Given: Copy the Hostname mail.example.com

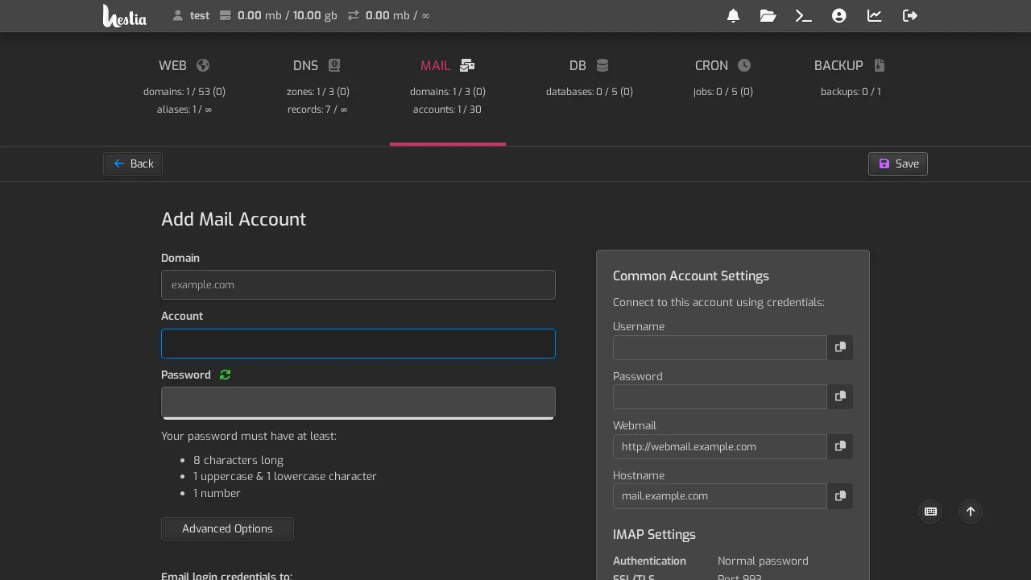Looking at the screenshot, I should (x=840, y=496).
